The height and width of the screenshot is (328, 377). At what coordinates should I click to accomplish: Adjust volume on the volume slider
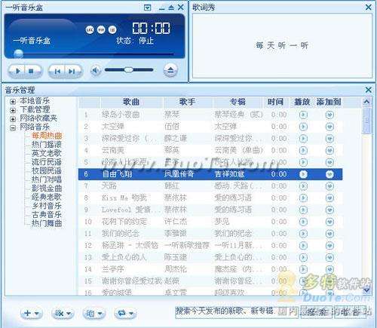point(129,69)
